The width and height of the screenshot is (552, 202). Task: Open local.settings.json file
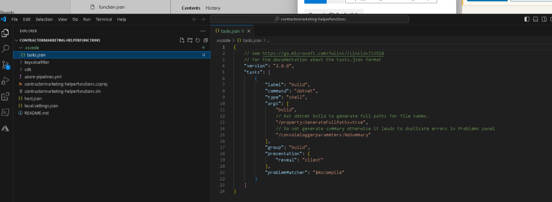pos(112,106)
